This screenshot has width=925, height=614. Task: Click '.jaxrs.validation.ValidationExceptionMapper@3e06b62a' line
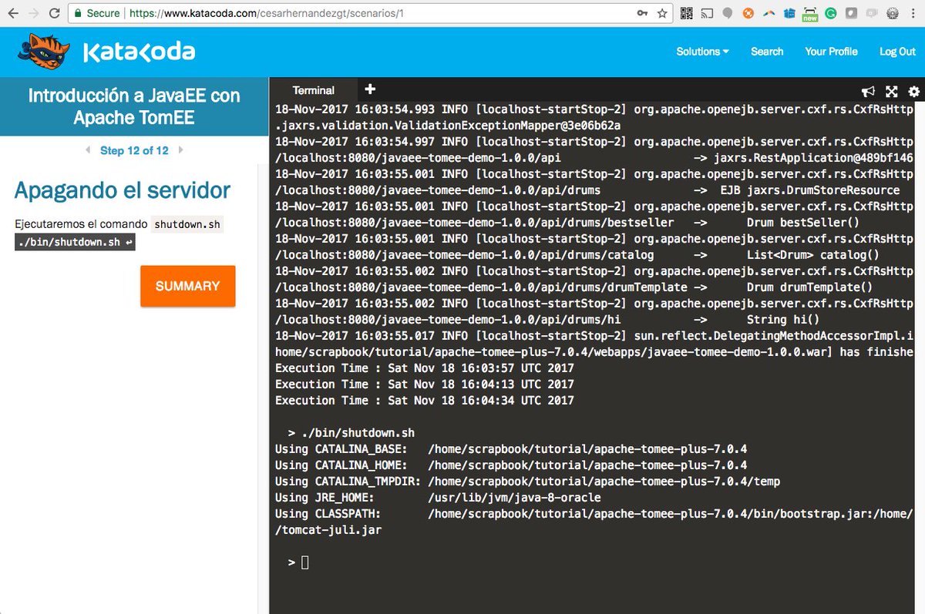pos(448,126)
